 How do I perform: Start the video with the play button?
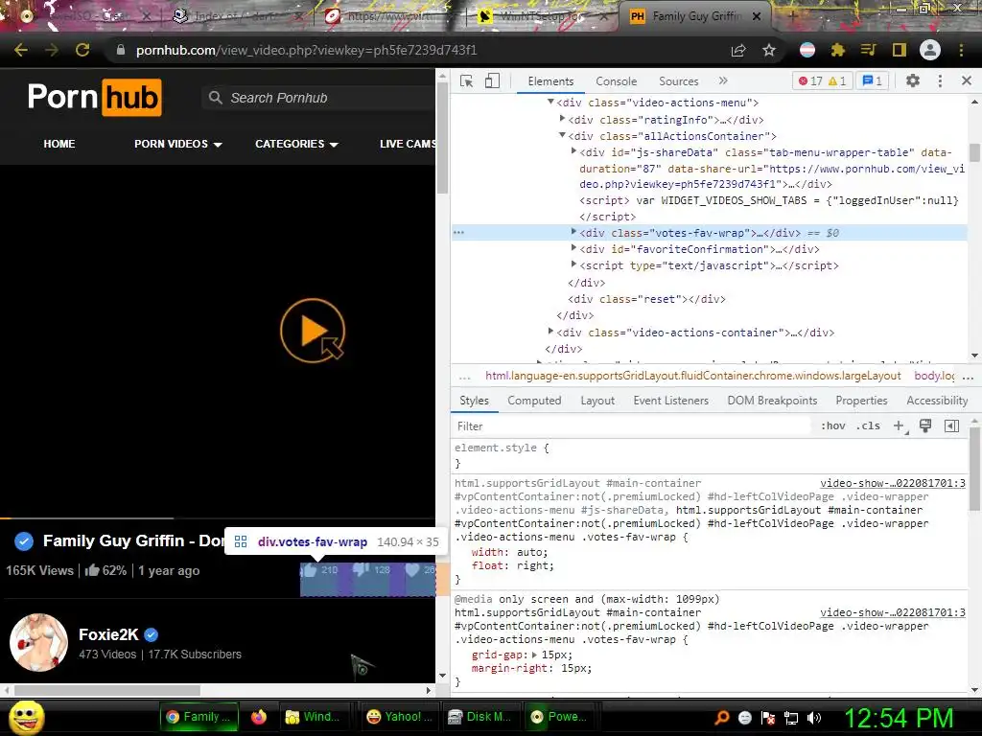313,331
